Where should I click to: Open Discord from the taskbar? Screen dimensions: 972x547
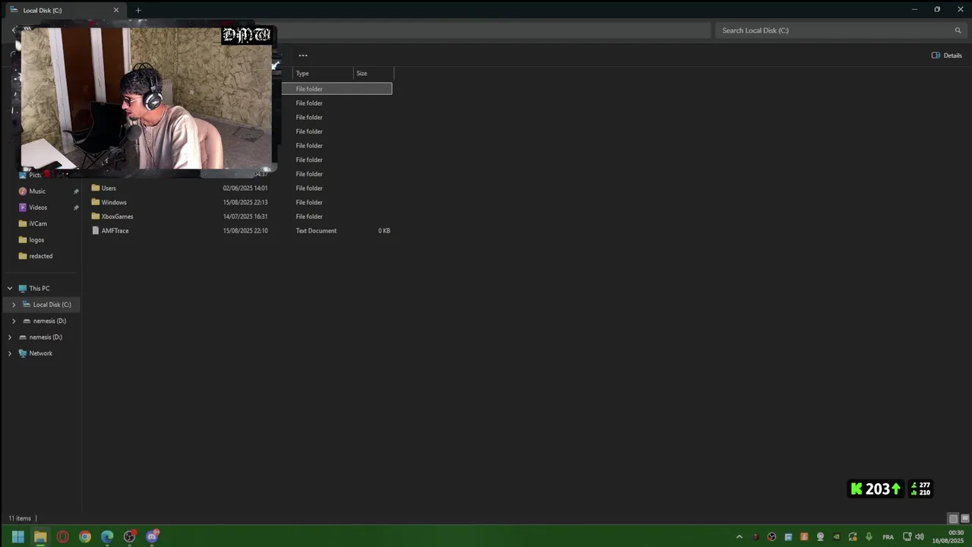[152, 537]
